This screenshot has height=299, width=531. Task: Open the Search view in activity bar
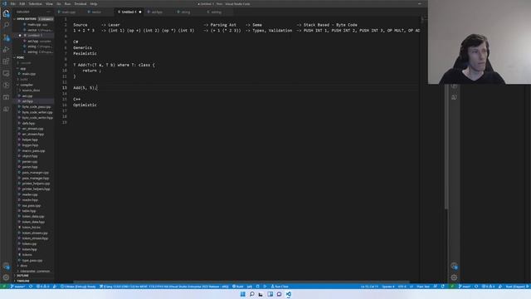tap(6, 26)
